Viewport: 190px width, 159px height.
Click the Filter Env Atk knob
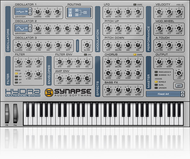(59, 62)
